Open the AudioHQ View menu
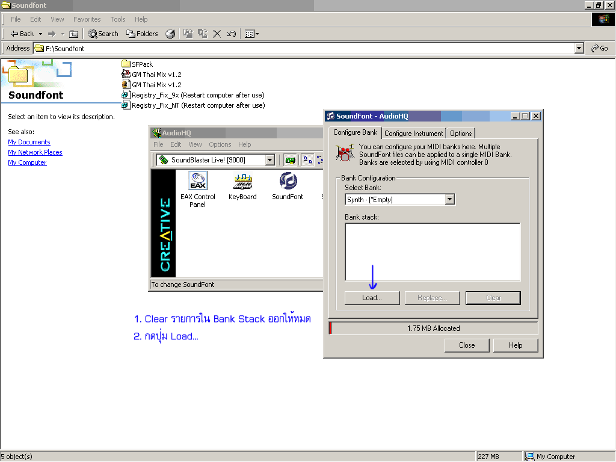This screenshot has width=616, height=462. click(x=195, y=144)
